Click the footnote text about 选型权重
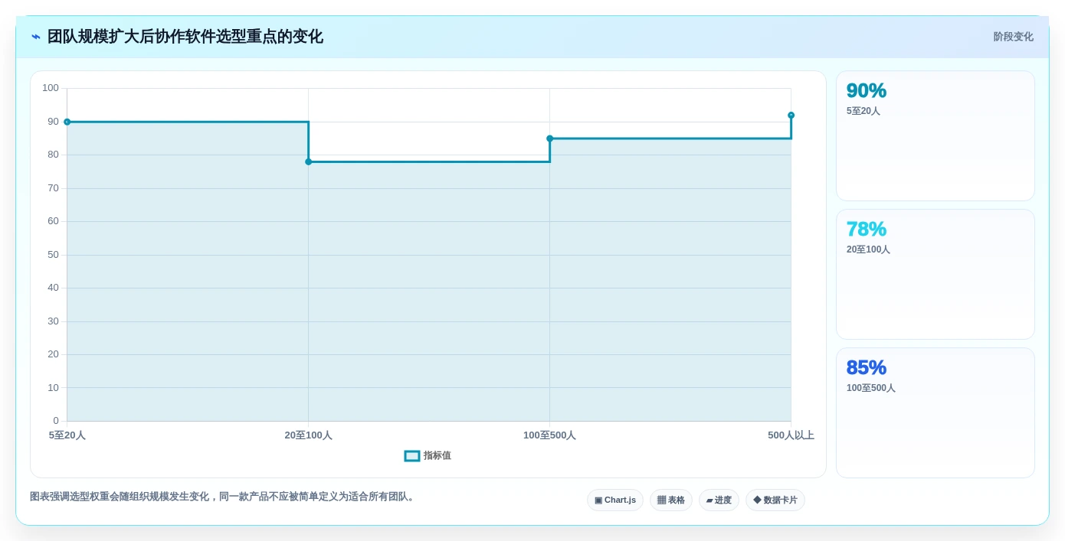This screenshot has width=1065, height=541. click(x=223, y=497)
